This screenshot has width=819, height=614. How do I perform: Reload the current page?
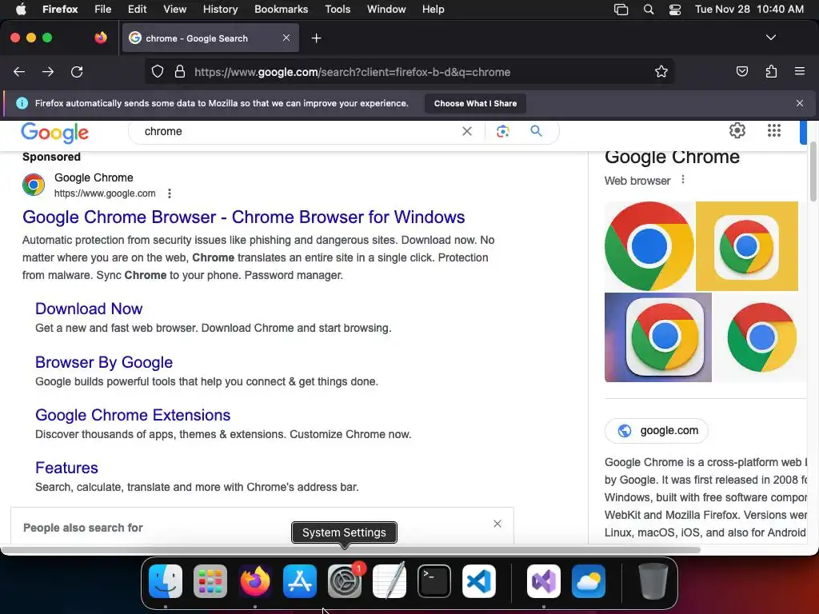click(x=77, y=72)
